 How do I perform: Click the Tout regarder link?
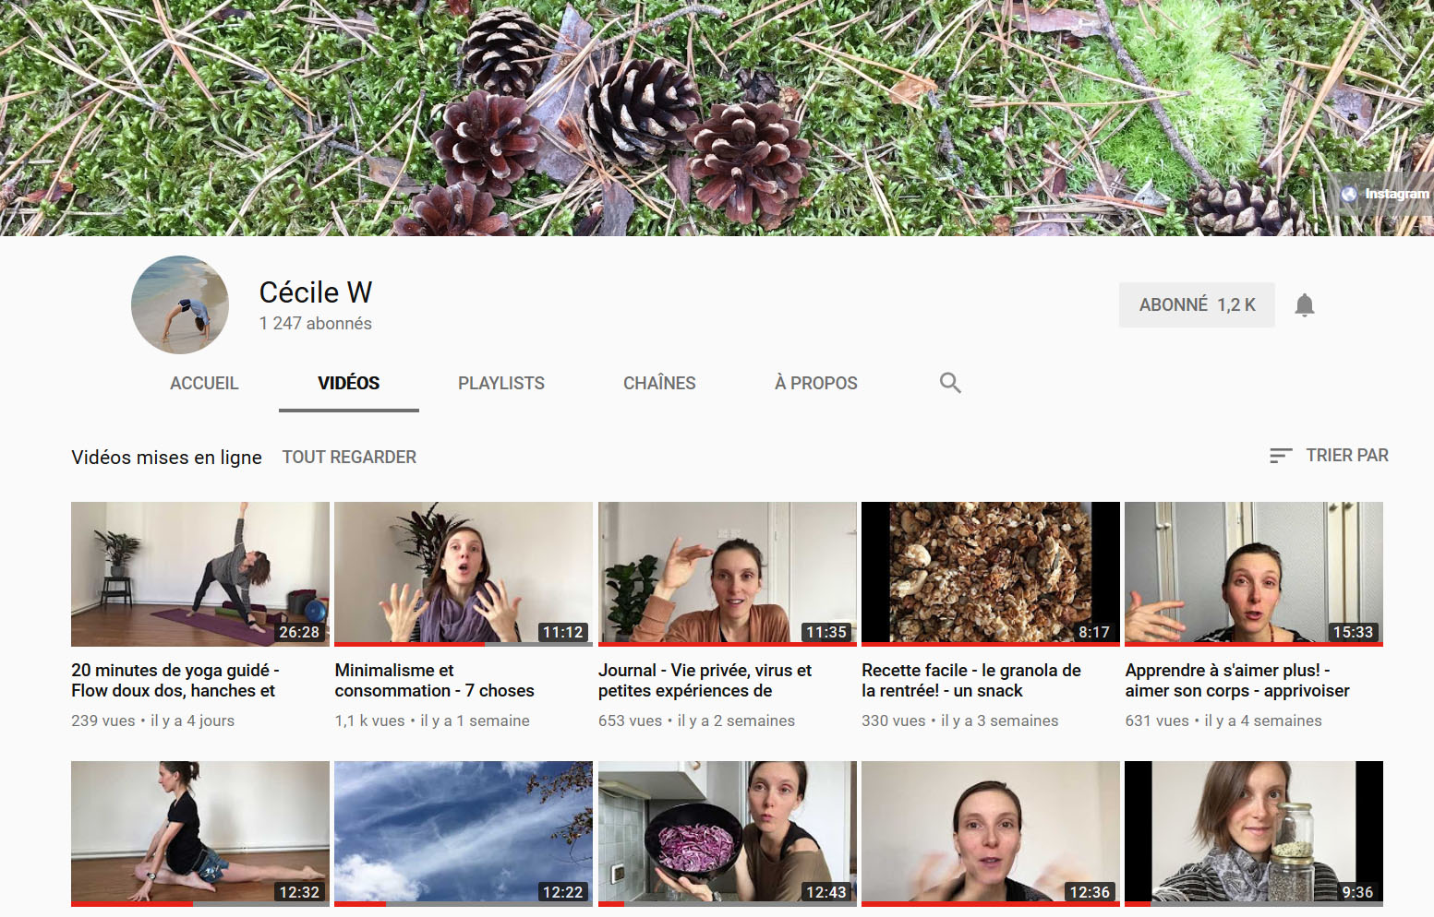click(349, 458)
